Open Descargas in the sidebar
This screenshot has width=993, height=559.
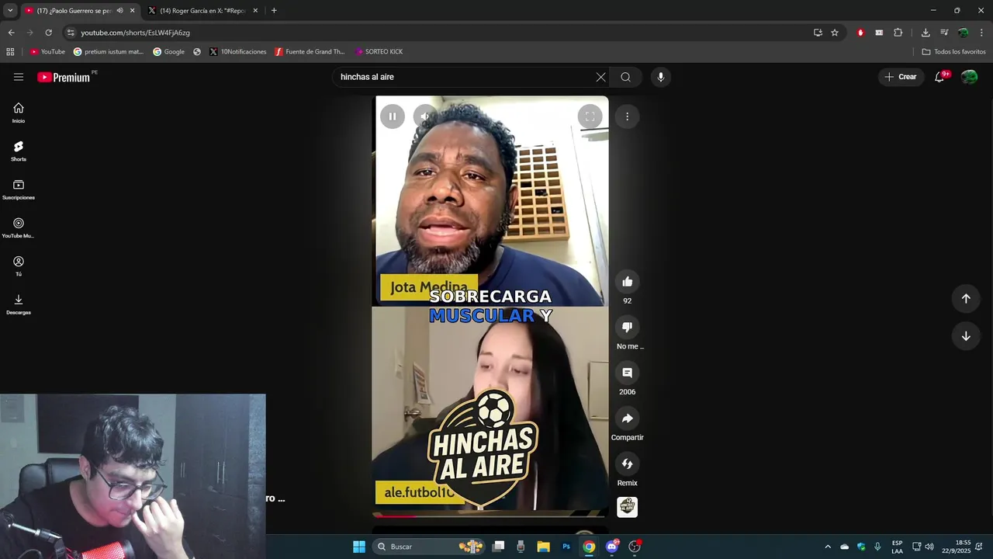point(19,304)
